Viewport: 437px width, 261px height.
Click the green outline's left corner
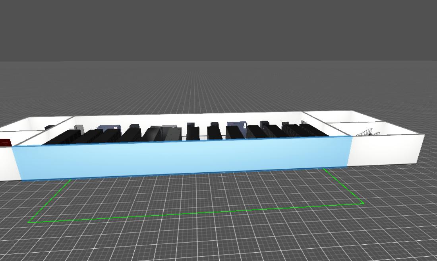point(29,222)
